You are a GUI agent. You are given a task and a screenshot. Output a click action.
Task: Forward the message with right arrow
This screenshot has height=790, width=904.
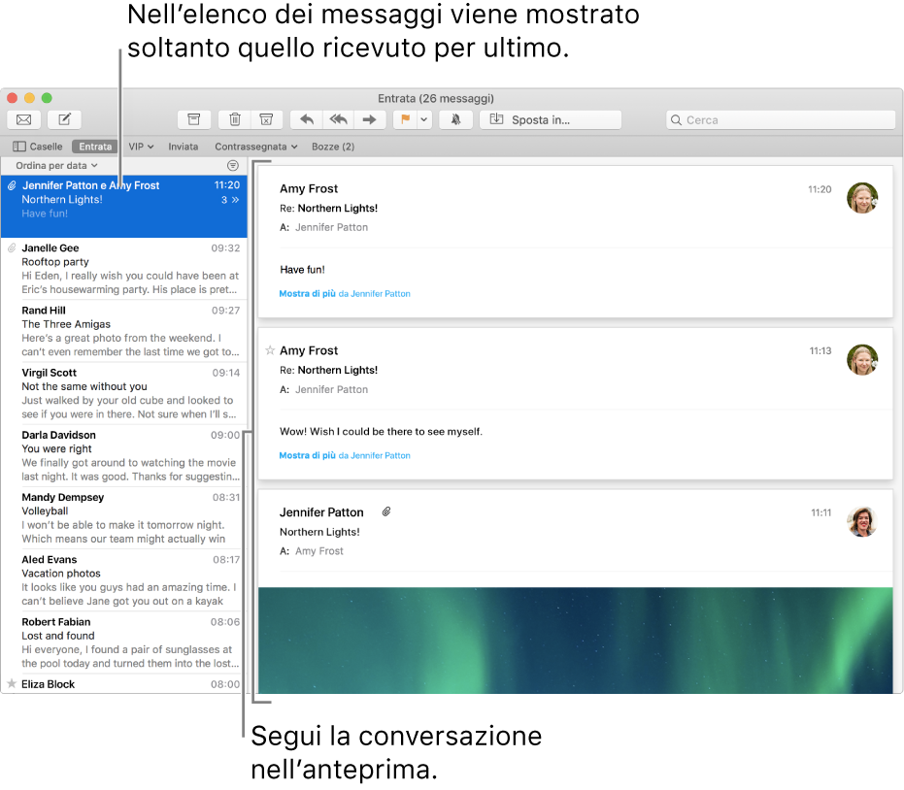370,119
